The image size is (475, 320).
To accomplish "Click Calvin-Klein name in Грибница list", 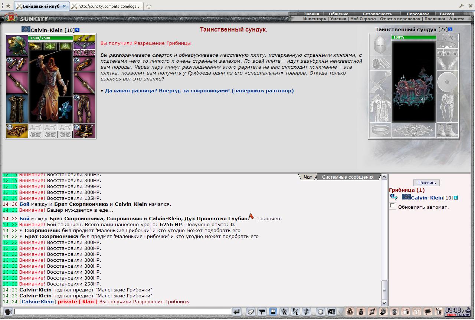I will point(427,198).
